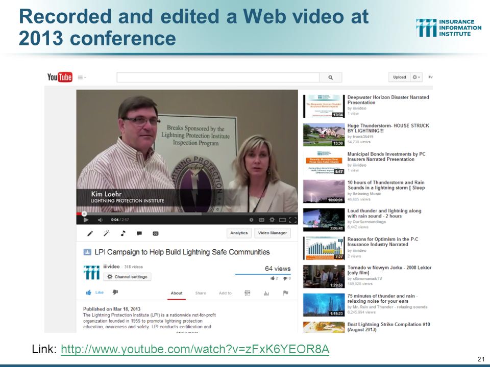Click the iiivideo channel logo
This screenshot has height=367, width=490.
(91, 272)
